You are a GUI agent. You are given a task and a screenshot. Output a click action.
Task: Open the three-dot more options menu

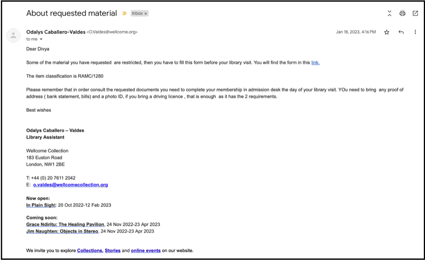pyautogui.click(x=415, y=32)
